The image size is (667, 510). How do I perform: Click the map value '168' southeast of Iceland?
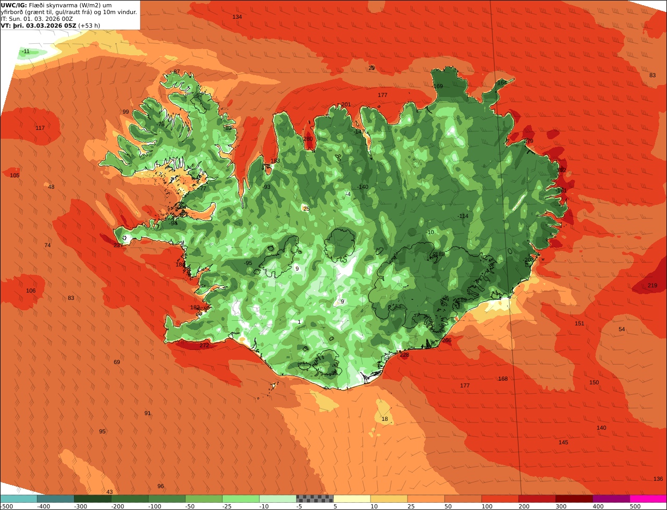click(x=503, y=379)
